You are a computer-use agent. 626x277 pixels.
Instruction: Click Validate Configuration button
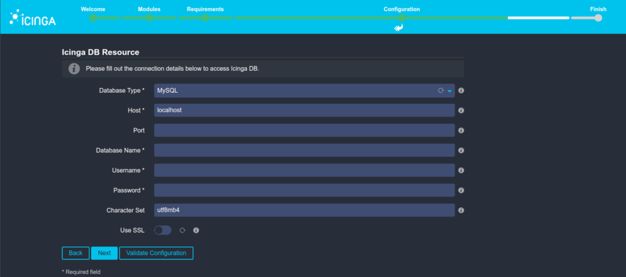click(x=156, y=253)
